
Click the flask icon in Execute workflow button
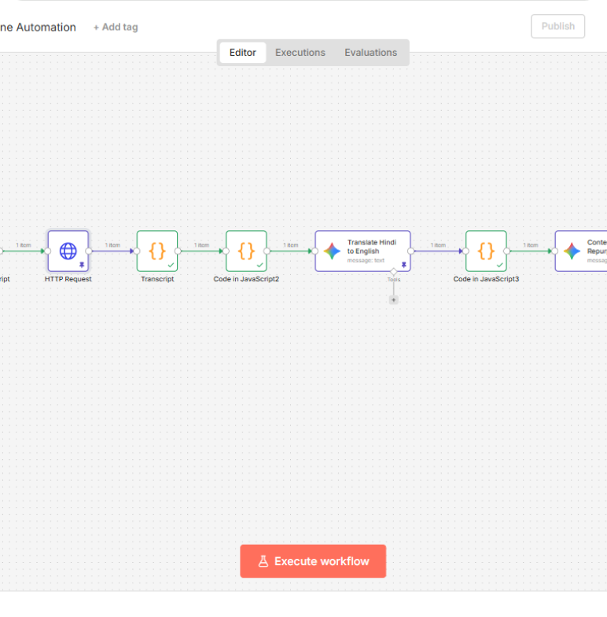pyautogui.click(x=263, y=561)
